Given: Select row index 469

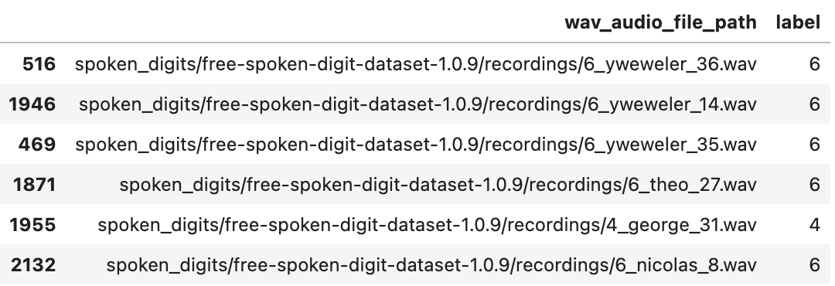Looking at the screenshot, I should tap(37, 145).
